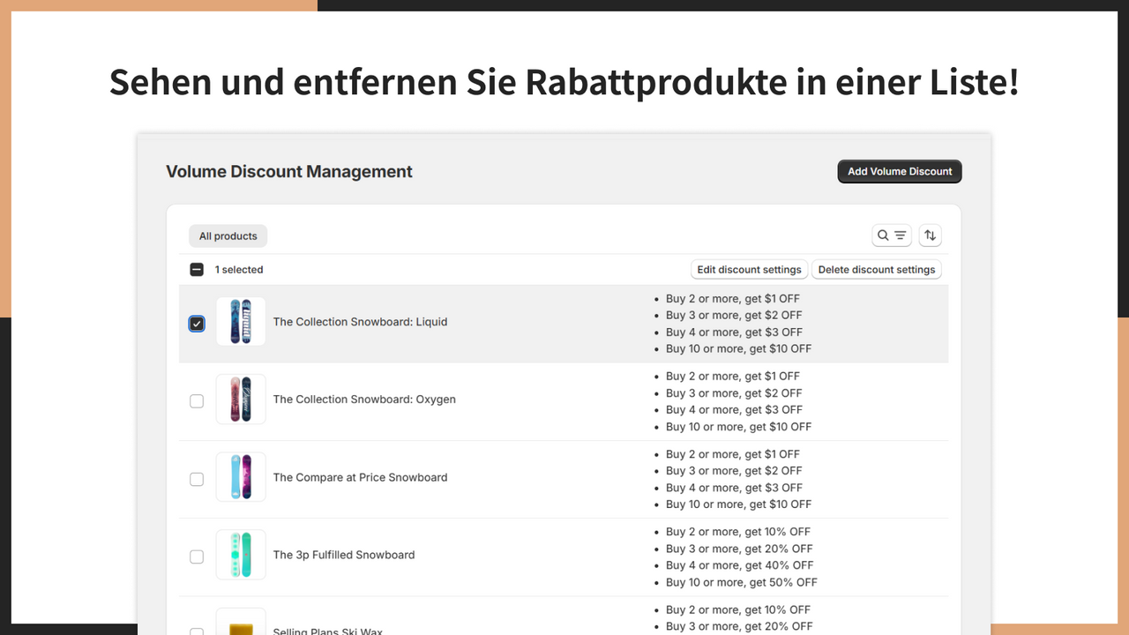Image resolution: width=1129 pixels, height=635 pixels.
Task: Click 'Buy 3 or more, get $2 OFF' in Compare at Price row
Action: coord(734,470)
